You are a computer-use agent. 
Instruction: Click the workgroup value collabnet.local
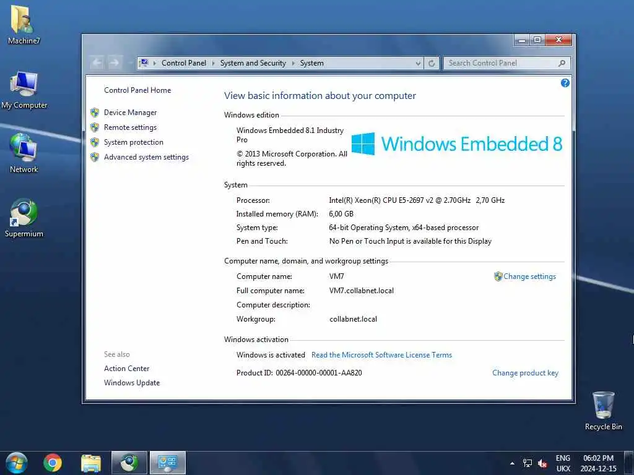pos(353,319)
